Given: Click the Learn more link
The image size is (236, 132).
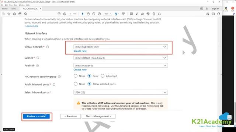Looking at the screenshot, I should 32,26.
